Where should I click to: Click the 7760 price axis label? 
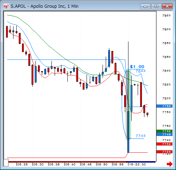point(166,126)
